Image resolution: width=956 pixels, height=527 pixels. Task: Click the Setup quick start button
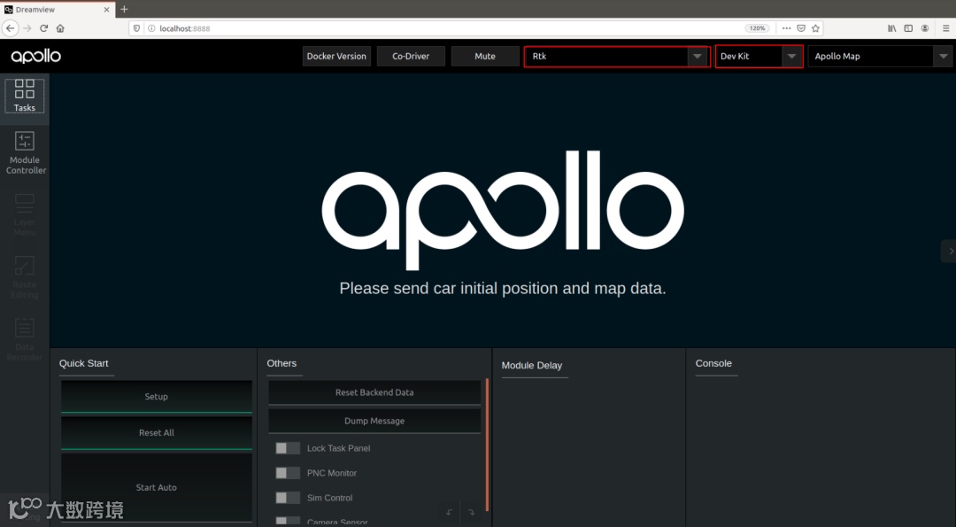coord(156,397)
